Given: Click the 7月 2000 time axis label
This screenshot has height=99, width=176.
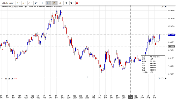Looking at the screenshot, I should (50, 97).
